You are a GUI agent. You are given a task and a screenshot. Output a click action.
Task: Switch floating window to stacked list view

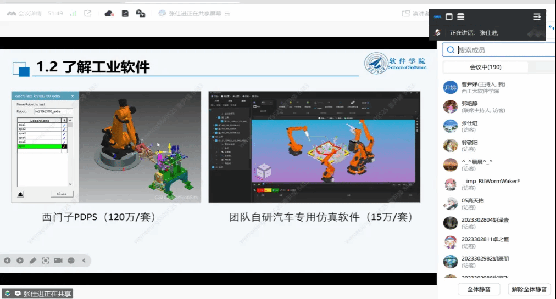click(x=461, y=17)
